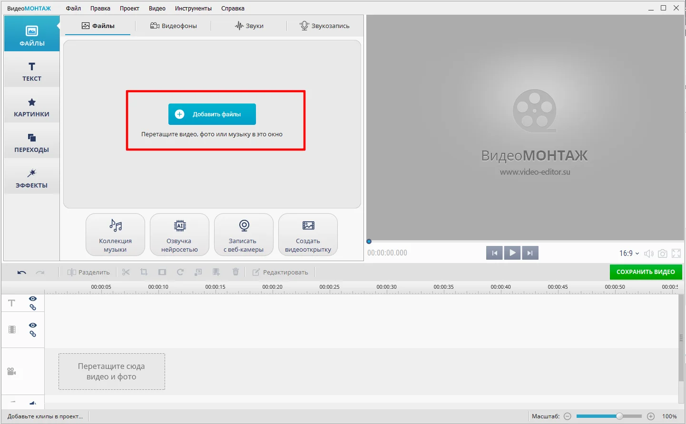Click the 00:00:40 mark on the timeline ruler
The height and width of the screenshot is (424, 686).
coord(501,287)
